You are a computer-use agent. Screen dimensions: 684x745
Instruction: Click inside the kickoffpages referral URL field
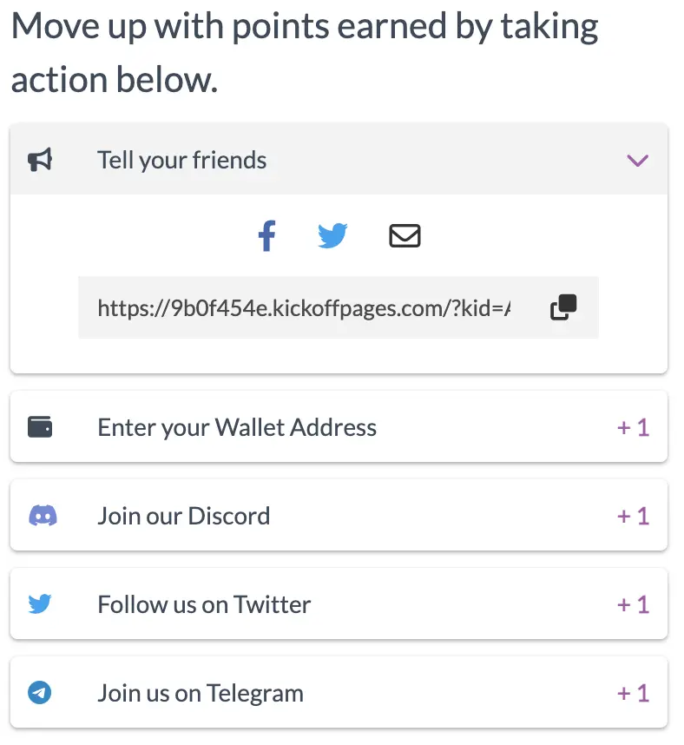pos(304,307)
